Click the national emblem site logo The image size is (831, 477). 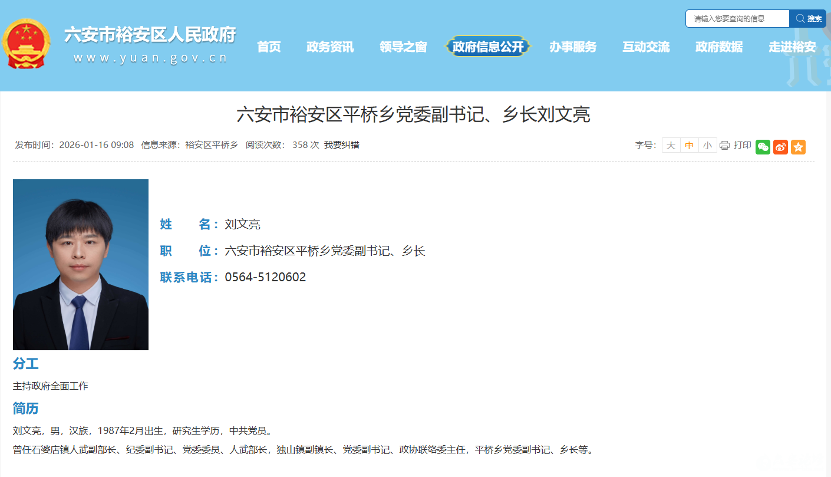[x=27, y=42]
